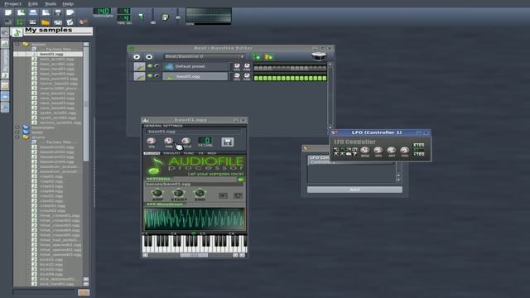Click the yellow add-track icon in Beat+Bassline Editor
Image resolution: width=530 pixels, height=298 pixels.
tap(268, 57)
